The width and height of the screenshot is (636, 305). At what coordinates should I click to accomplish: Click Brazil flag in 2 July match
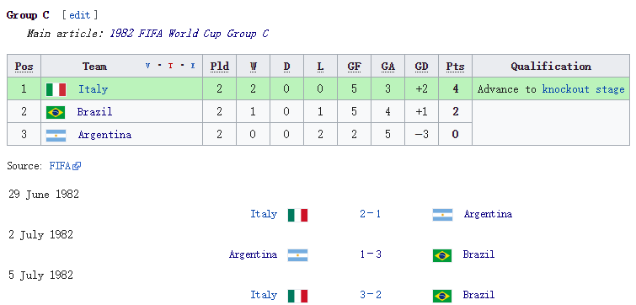tap(442, 255)
